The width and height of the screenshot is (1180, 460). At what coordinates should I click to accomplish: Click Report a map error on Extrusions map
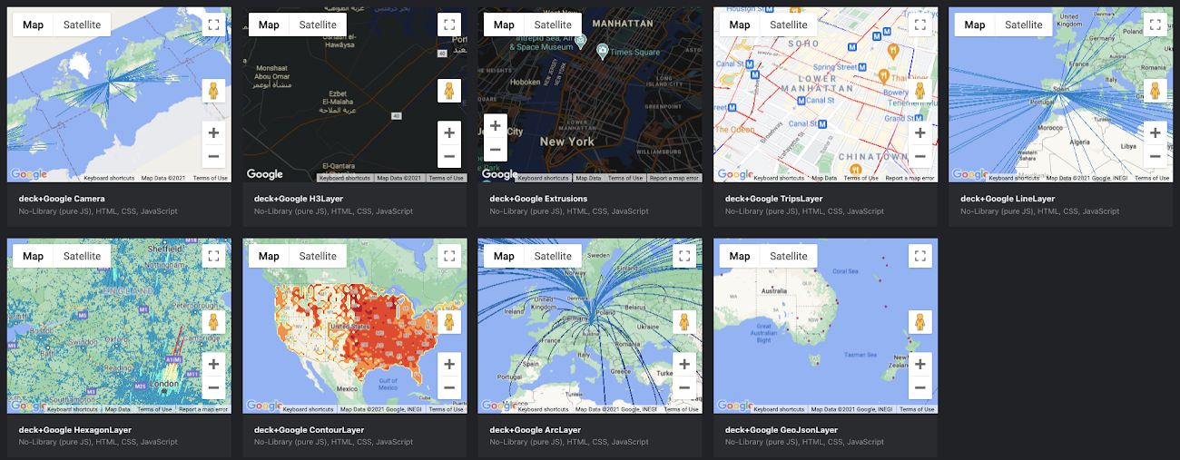(x=674, y=178)
